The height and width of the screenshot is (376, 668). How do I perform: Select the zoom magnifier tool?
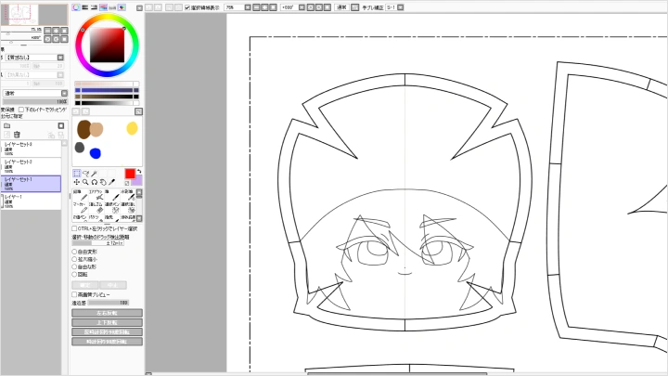click(x=85, y=182)
